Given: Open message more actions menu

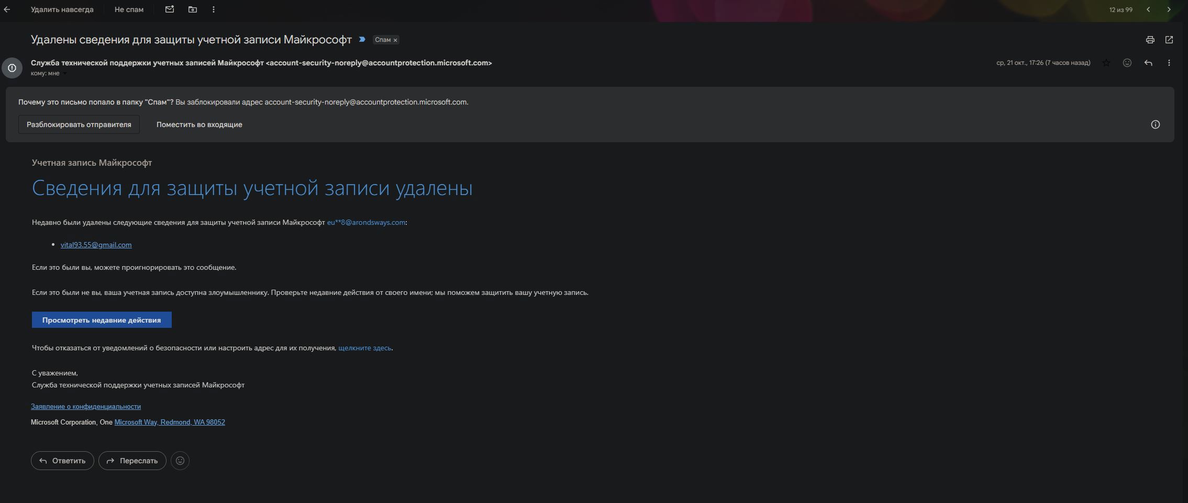Looking at the screenshot, I should (1169, 63).
